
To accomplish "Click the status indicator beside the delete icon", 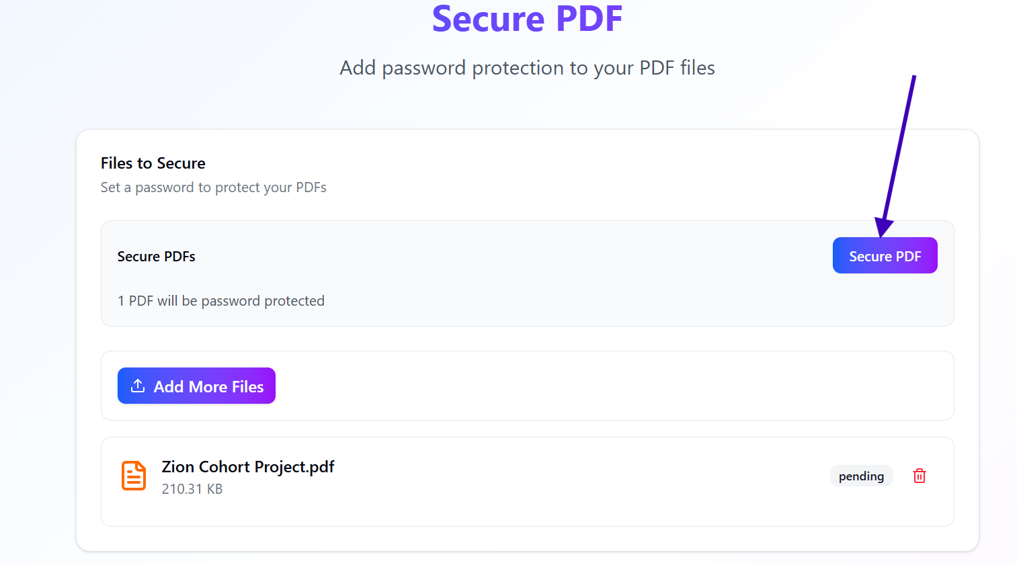I will (861, 476).
